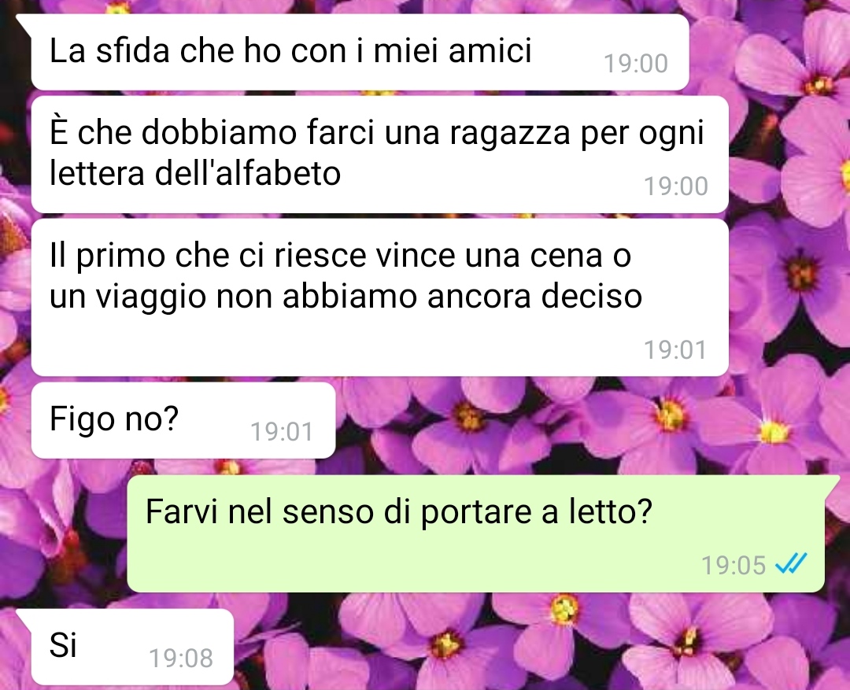
Task: Select the message about "una ragazza per ogni lettera"
Action: [x=379, y=154]
